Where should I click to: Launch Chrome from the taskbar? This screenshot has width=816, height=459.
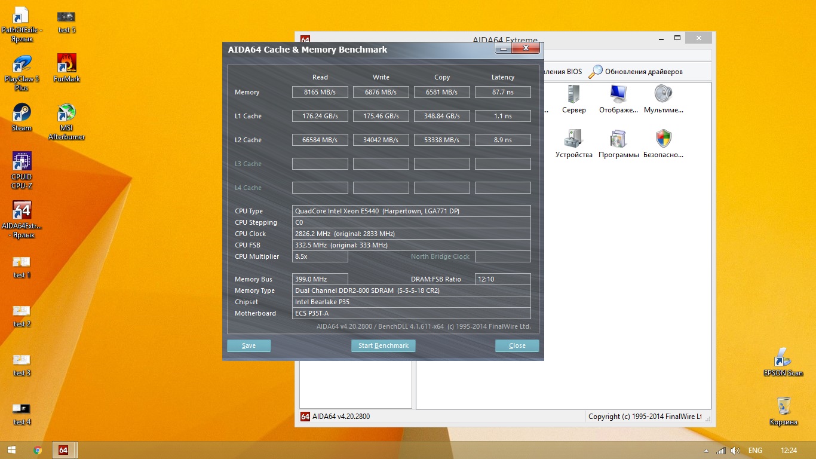pos(38,450)
